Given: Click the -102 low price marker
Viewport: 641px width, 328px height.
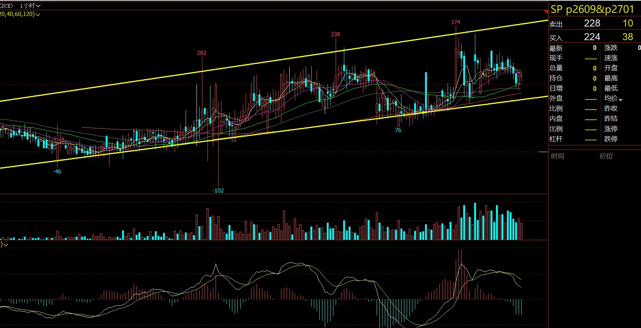Looking at the screenshot, I should coord(218,191).
